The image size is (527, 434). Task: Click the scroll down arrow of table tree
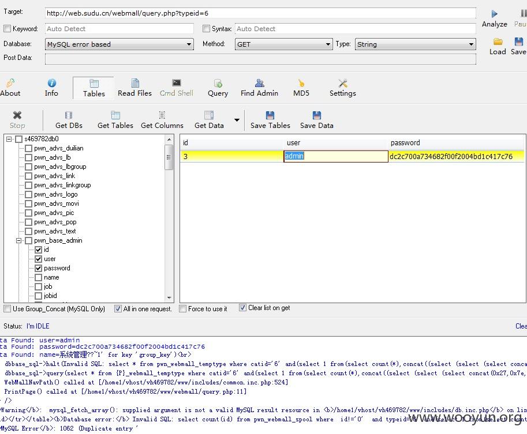pyautogui.click(x=169, y=298)
